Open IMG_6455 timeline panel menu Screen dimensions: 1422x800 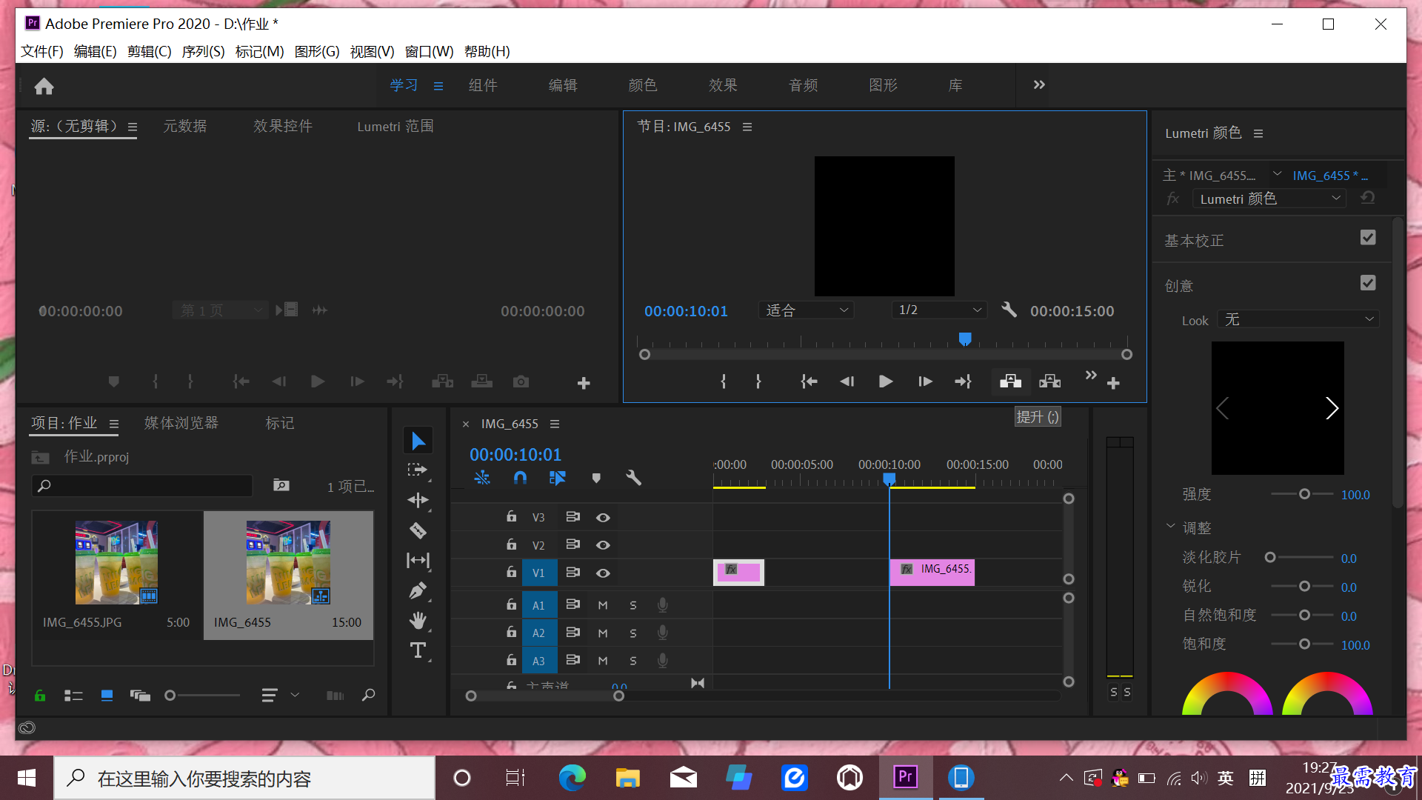[x=555, y=424]
